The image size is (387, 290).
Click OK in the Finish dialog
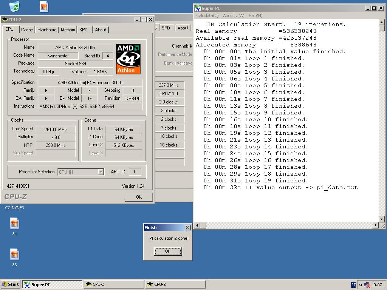(168, 251)
